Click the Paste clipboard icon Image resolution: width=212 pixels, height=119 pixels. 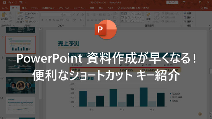click(x=4, y=15)
